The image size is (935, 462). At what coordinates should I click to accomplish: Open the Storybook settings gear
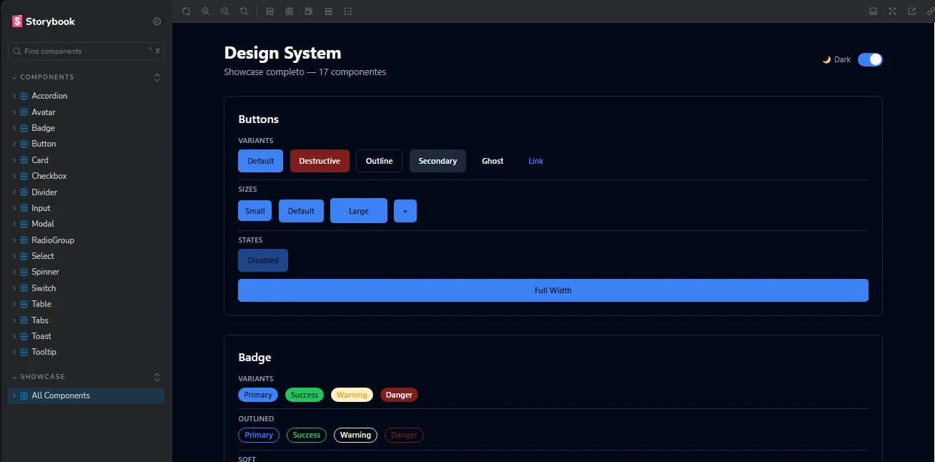pos(157,21)
